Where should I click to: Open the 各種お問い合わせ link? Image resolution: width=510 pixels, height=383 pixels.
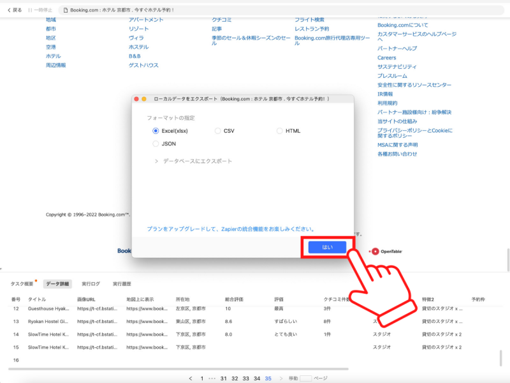(397, 154)
